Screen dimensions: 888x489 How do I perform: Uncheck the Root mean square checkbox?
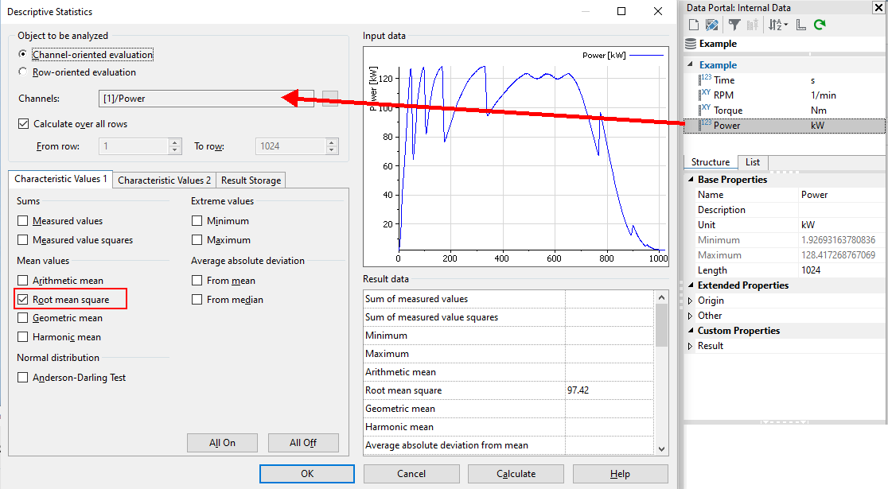(23, 300)
